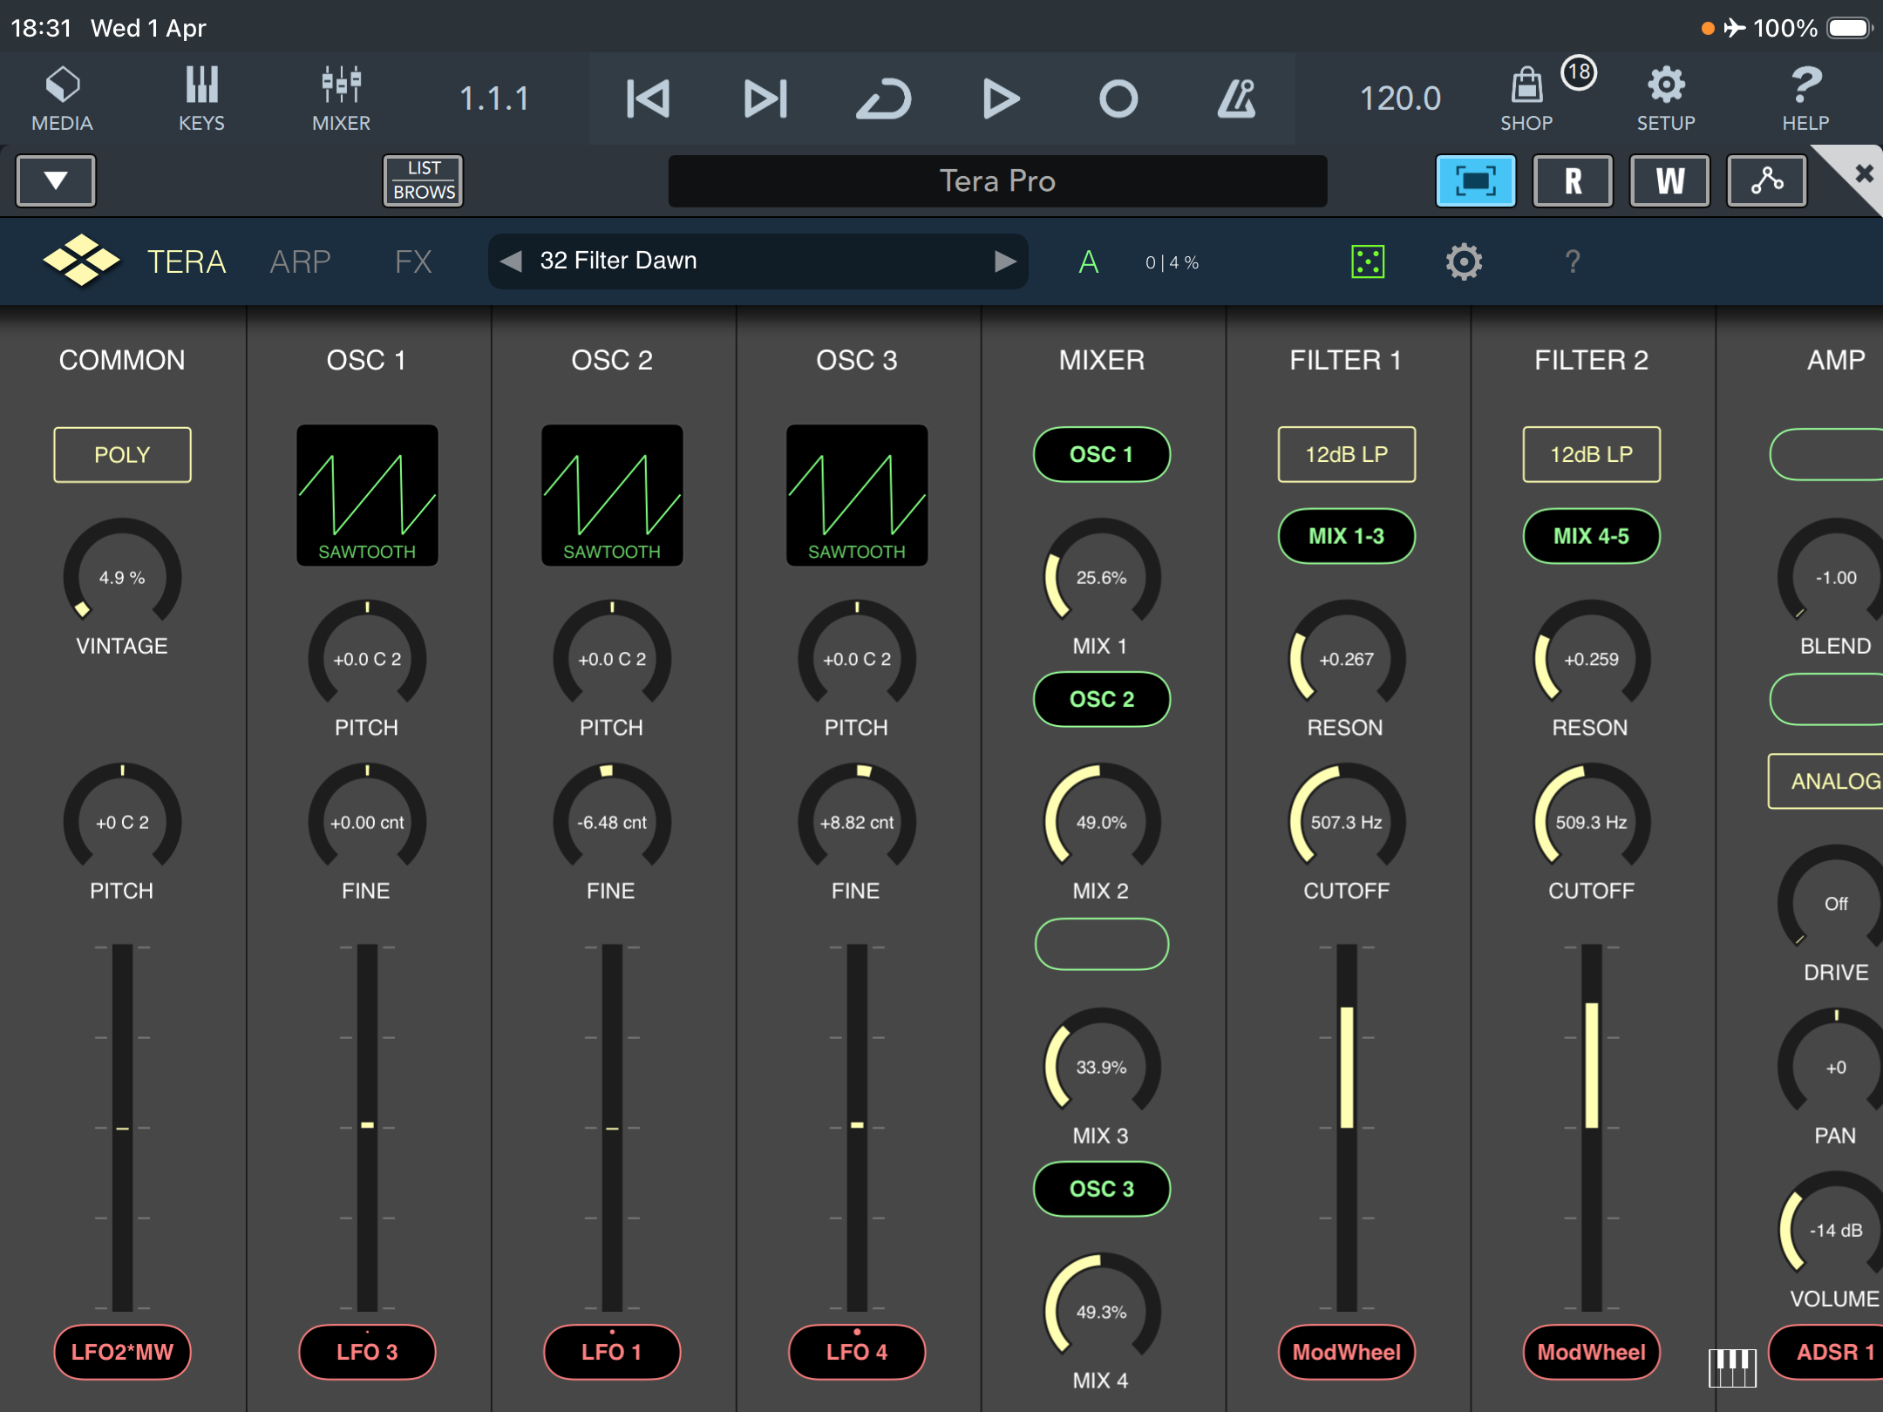Image resolution: width=1883 pixels, height=1412 pixels.
Task: Change the ANALOG amp mode
Action: pos(1825,781)
